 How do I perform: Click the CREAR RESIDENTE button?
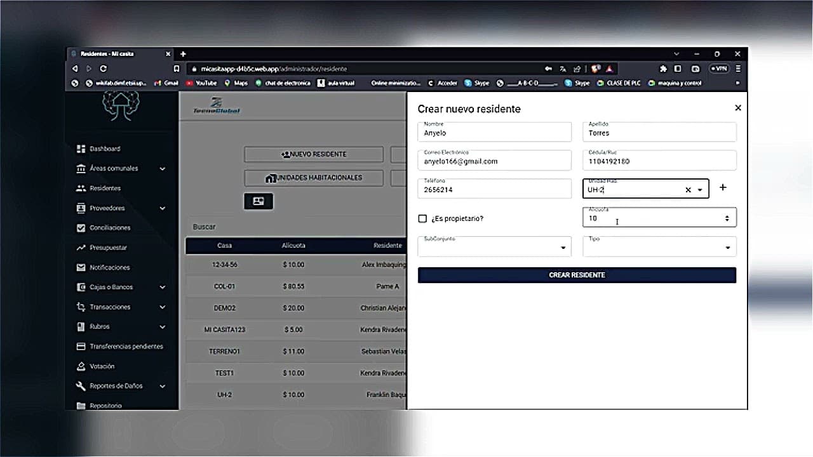point(577,275)
